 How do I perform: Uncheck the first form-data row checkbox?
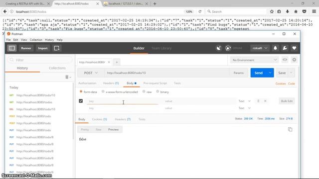pyautogui.click(x=81, y=101)
